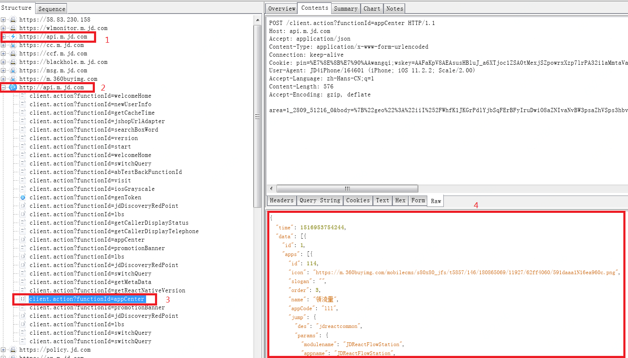Select the getCacheTime request row

point(92,113)
